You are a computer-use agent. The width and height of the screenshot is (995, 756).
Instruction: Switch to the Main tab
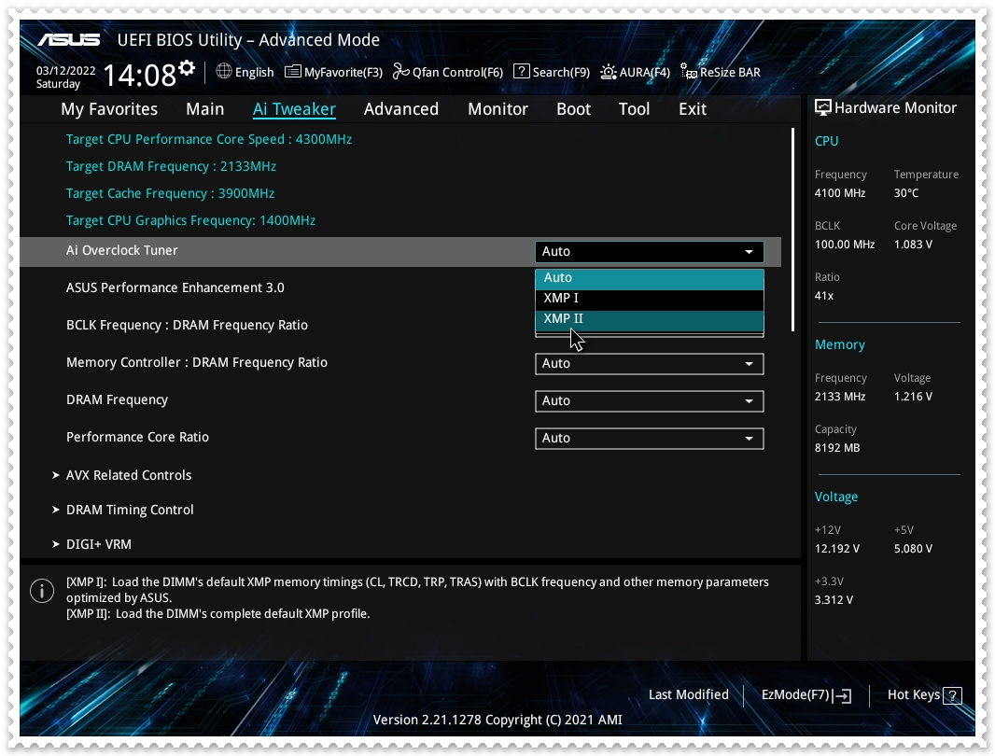pos(205,109)
